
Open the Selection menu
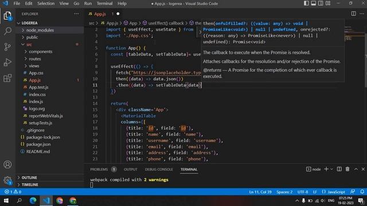46,3
